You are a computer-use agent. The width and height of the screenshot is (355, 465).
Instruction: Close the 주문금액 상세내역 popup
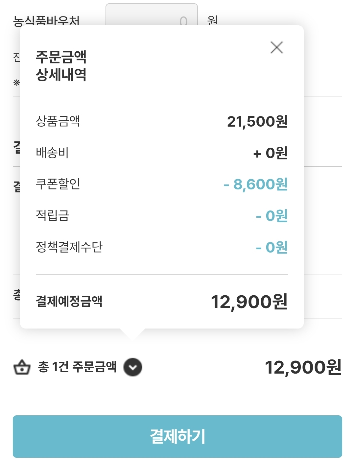click(x=277, y=47)
